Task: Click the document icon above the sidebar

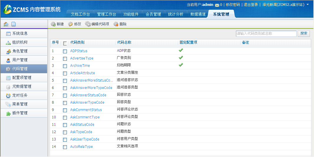Action: pyautogui.click(x=14, y=24)
